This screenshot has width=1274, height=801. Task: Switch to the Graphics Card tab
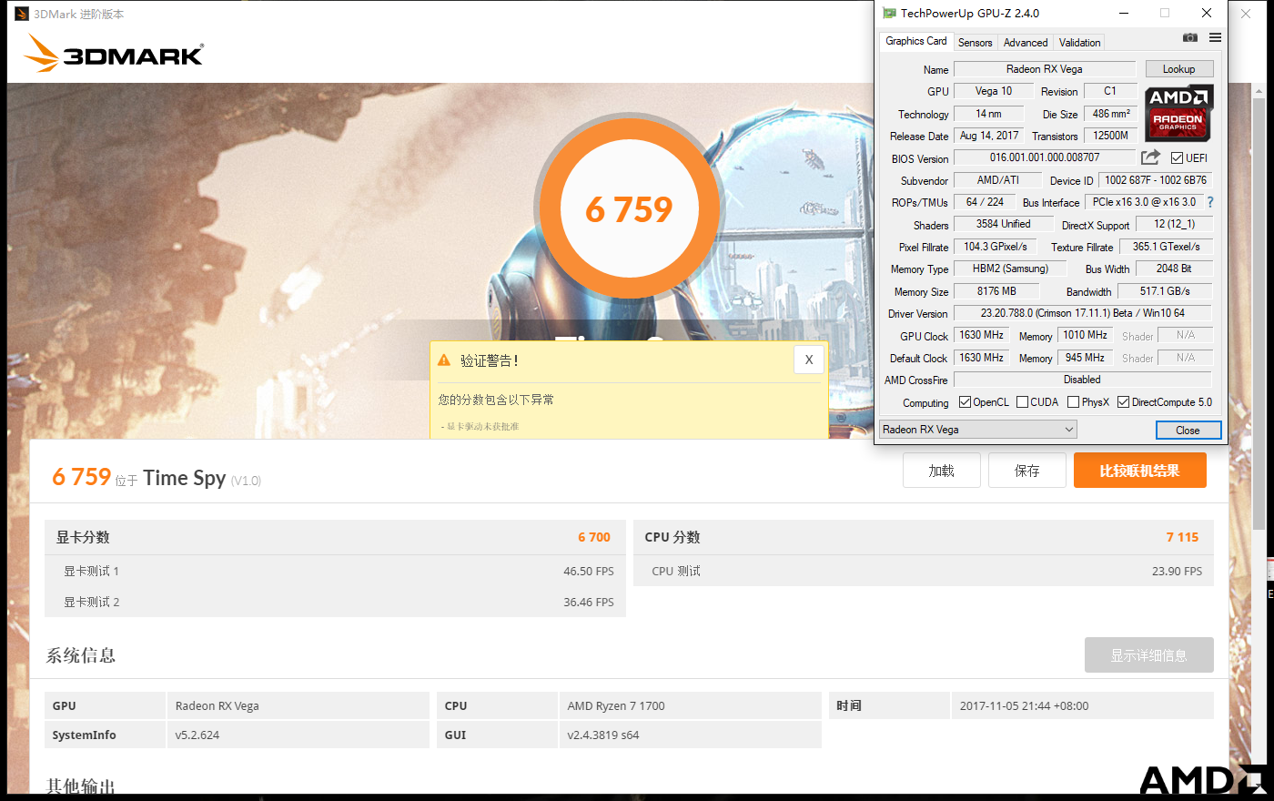[x=915, y=41]
